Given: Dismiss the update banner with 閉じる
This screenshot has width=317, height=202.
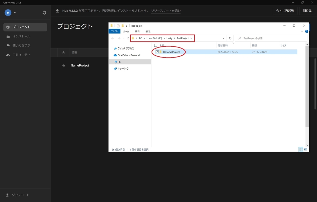Looking at the screenshot, I should point(307,11).
